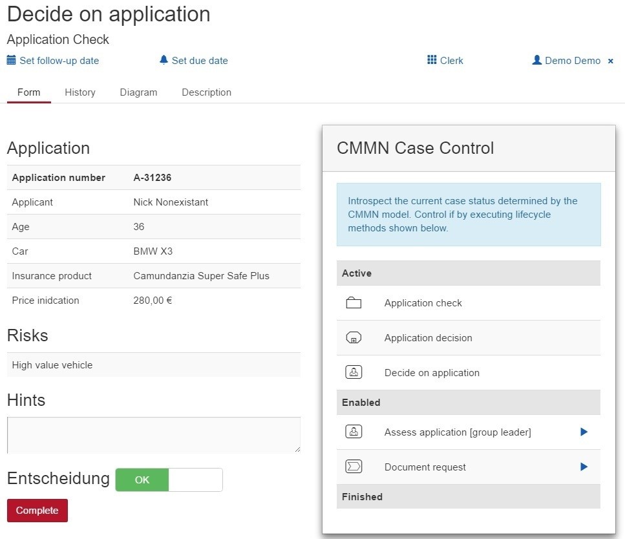The height and width of the screenshot is (539, 625).
Task: Click the CMMN Case Control panel title
Action: coord(416,148)
